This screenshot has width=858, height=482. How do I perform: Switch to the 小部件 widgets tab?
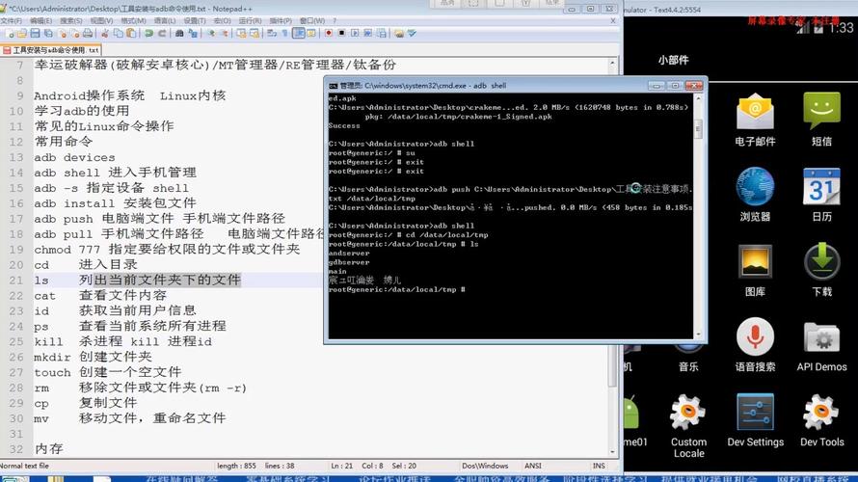click(674, 60)
